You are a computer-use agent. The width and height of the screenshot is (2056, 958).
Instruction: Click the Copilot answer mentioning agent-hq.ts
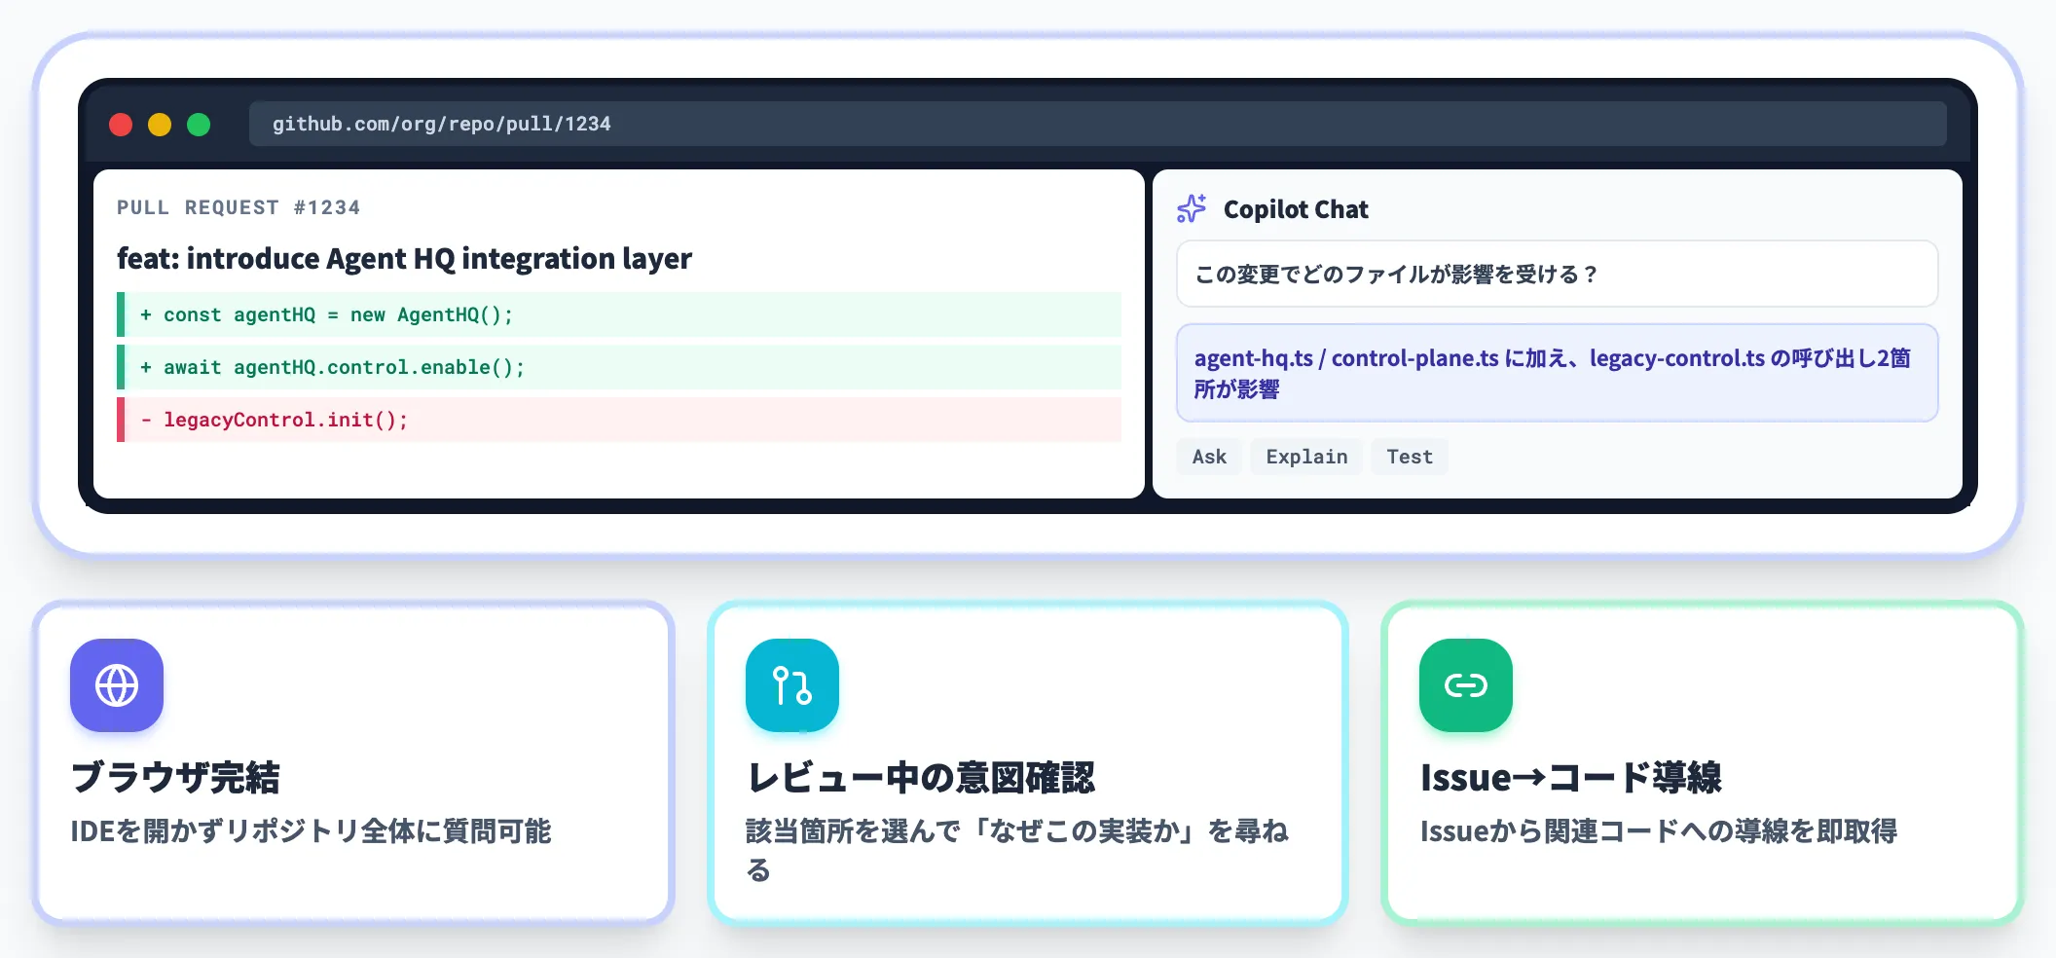[x=1558, y=373]
